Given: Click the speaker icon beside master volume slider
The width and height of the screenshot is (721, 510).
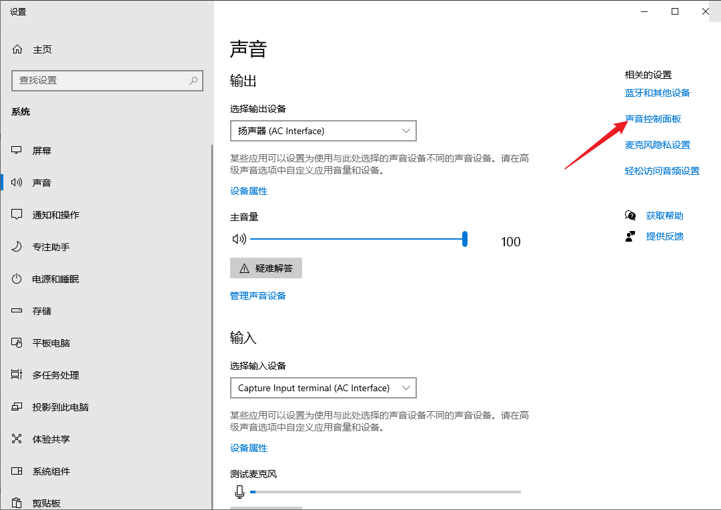Looking at the screenshot, I should 239,239.
